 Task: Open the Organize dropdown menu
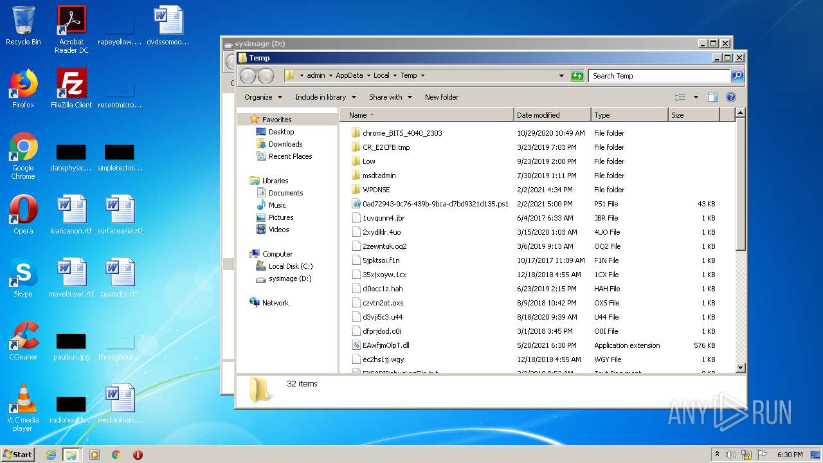pyautogui.click(x=263, y=97)
